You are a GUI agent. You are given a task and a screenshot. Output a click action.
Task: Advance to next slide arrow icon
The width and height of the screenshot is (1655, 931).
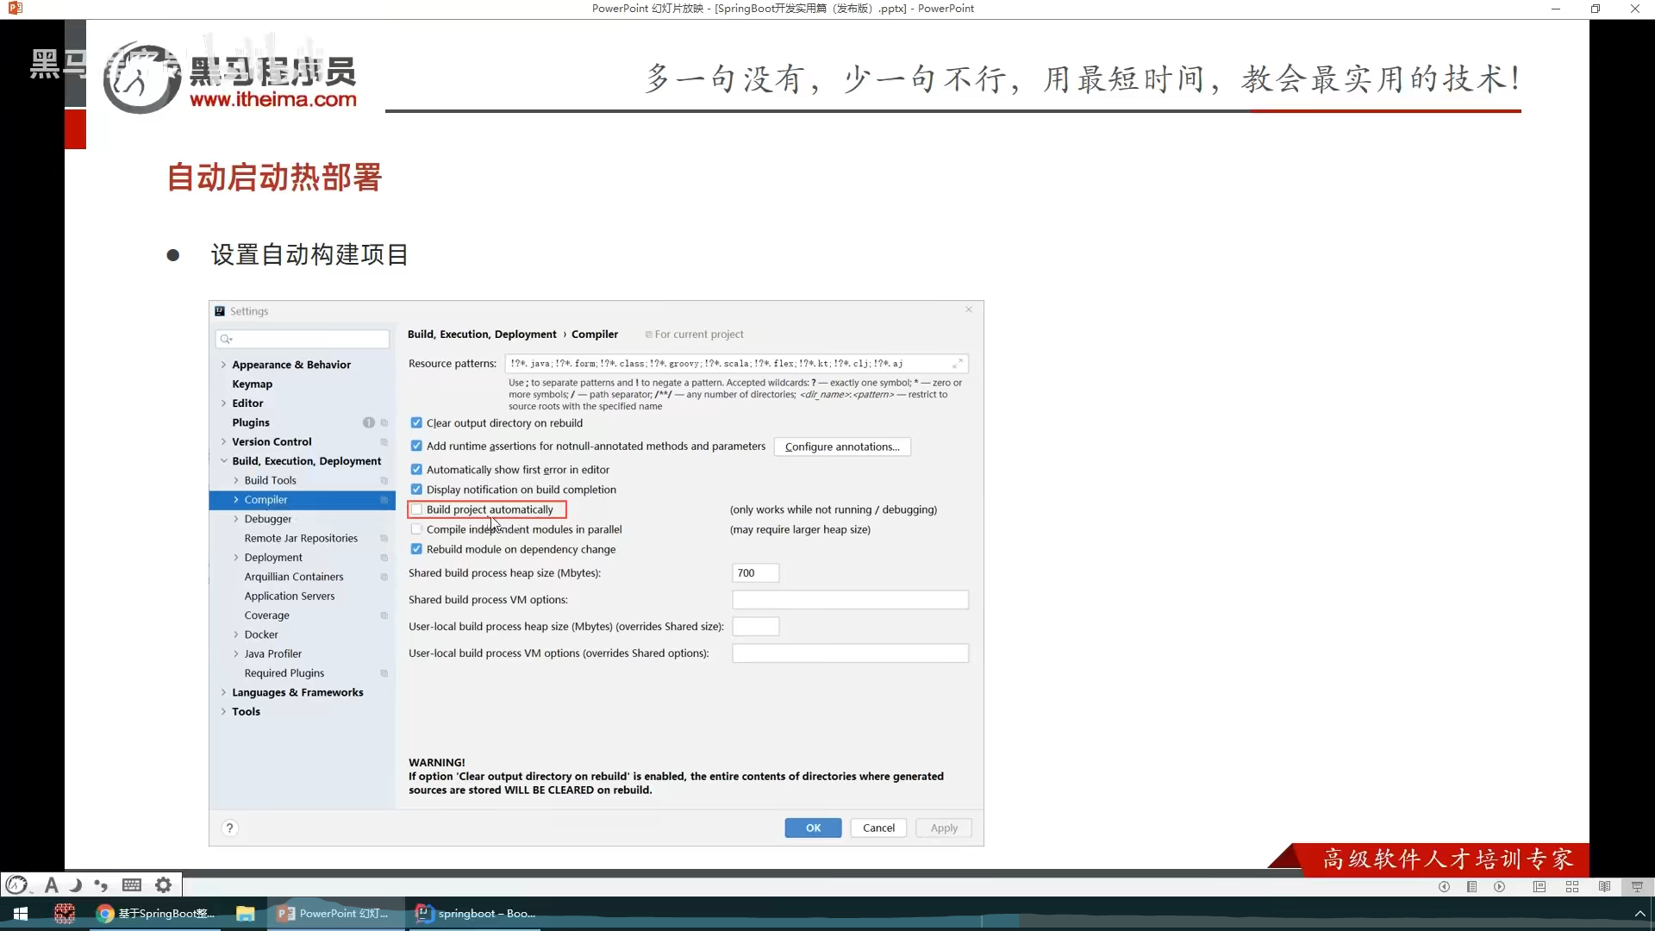click(1500, 886)
